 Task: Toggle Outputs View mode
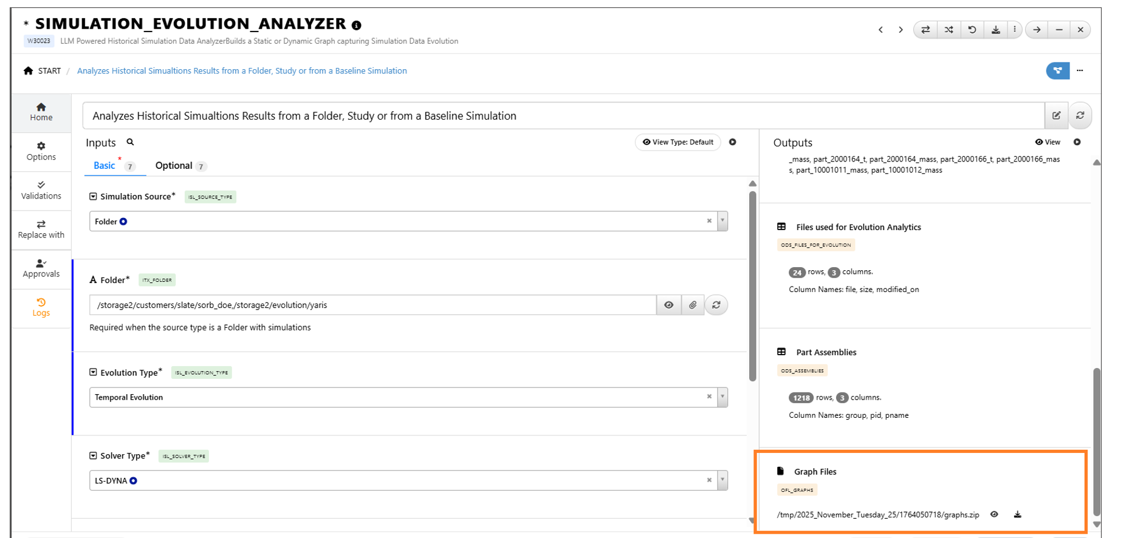[1048, 142]
